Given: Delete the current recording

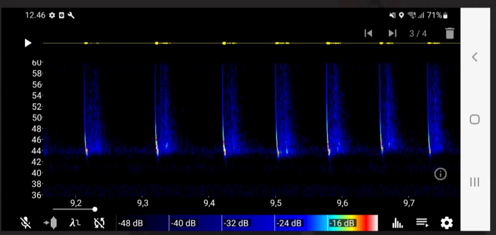Looking at the screenshot, I should pos(450,33).
